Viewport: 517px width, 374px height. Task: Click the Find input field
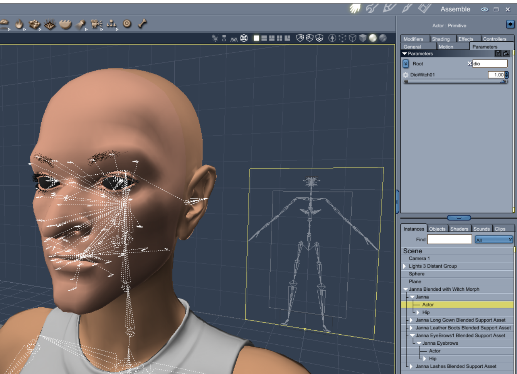click(450, 239)
